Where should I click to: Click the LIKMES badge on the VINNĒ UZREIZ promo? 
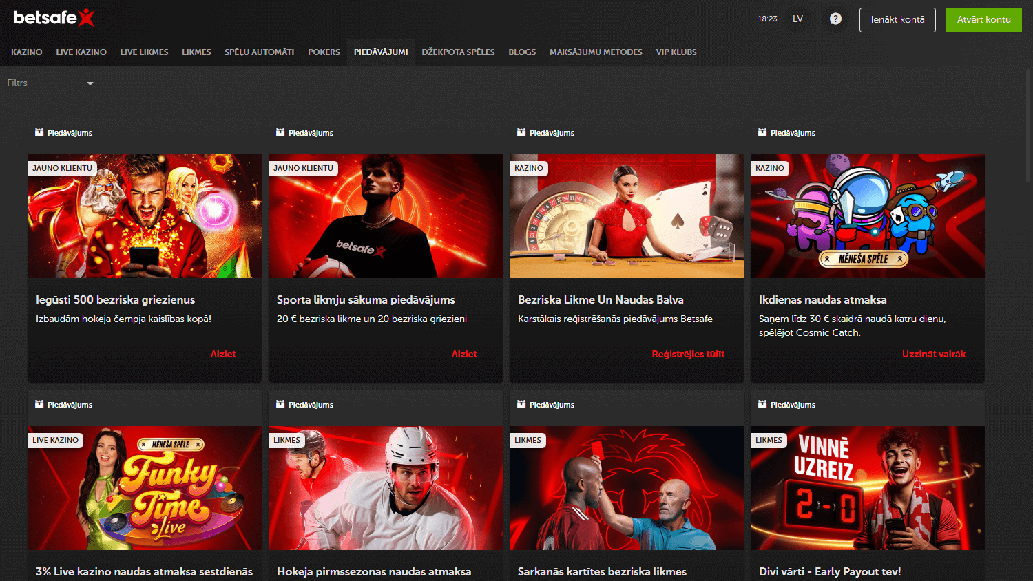769,439
